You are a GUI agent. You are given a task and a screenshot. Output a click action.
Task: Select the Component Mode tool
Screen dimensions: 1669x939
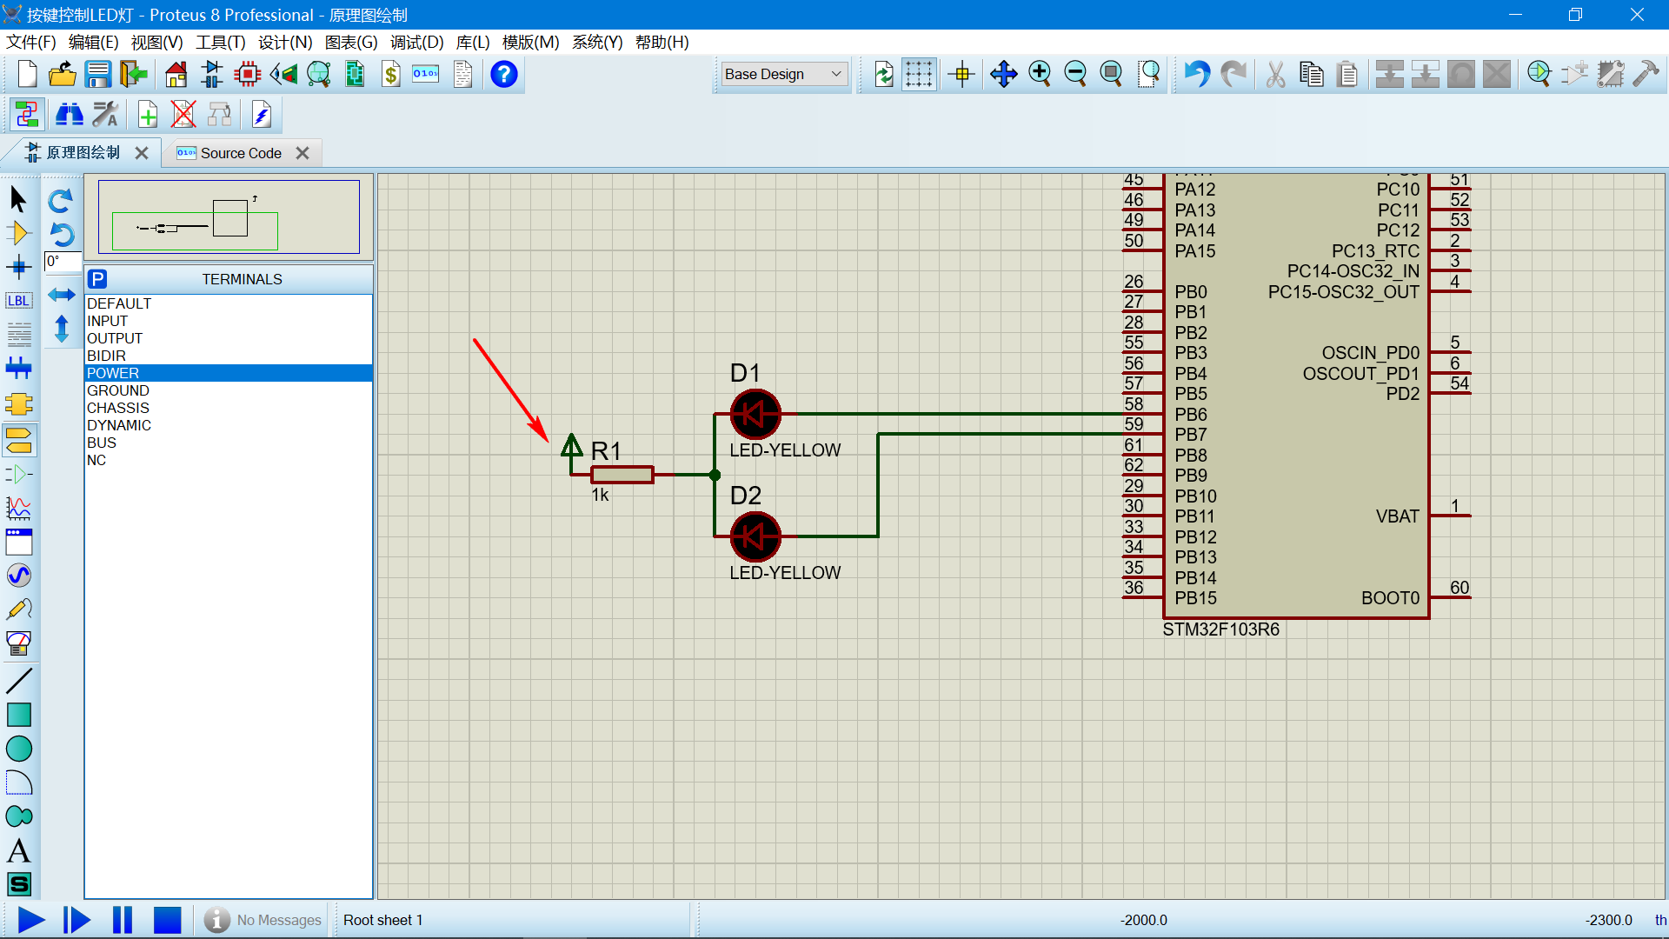18,233
